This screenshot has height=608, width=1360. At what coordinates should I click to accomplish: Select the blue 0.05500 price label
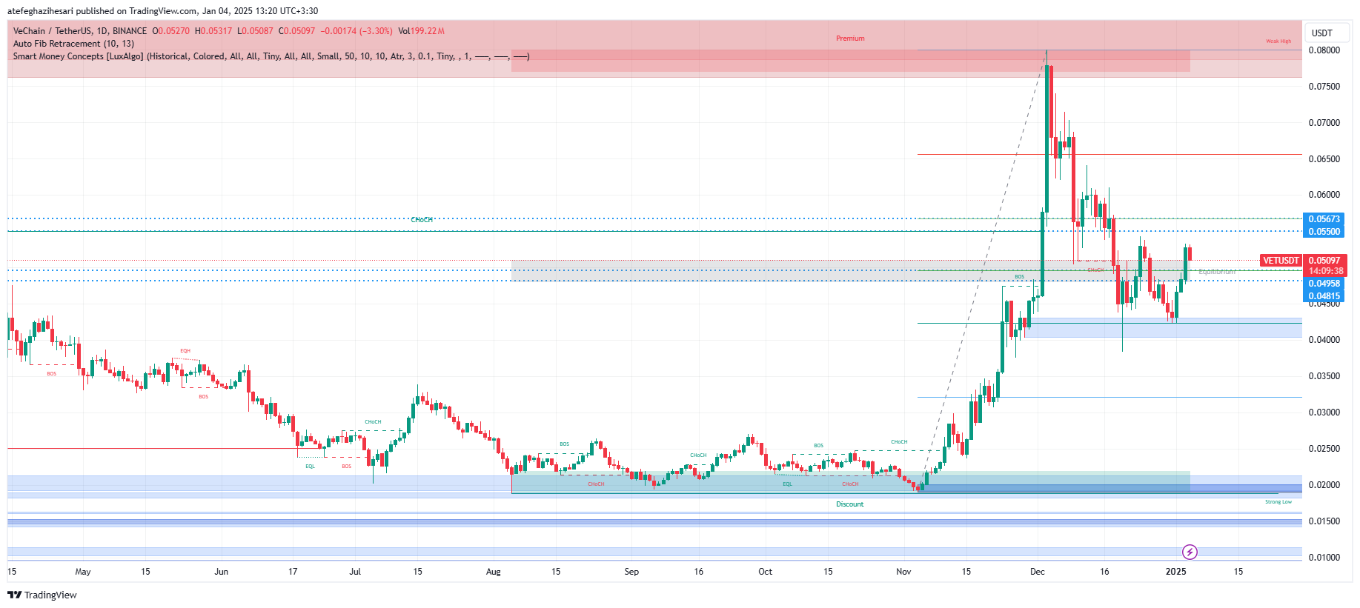click(x=1324, y=232)
